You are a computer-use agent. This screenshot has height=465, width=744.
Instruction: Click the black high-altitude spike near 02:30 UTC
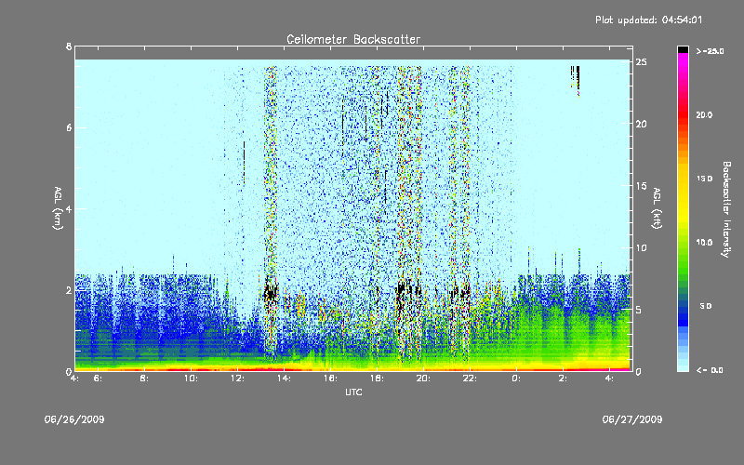click(576, 81)
